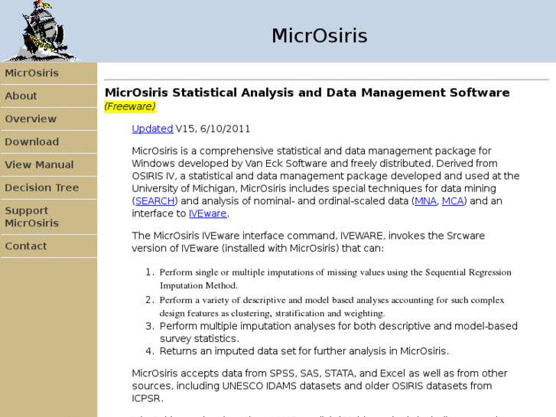556x417 pixels.
Task: Open the IVEware link
Action: pyautogui.click(x=208, y=213)
